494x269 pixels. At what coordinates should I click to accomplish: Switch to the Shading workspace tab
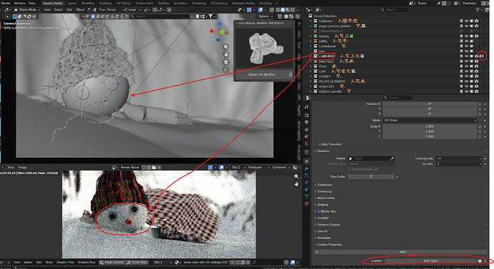(163, 3)
